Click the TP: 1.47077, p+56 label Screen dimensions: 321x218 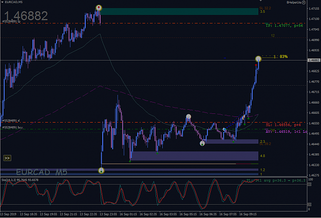point(285,26)
